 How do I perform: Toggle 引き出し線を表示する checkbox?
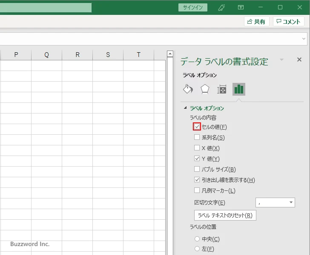[x=197, y=180]
